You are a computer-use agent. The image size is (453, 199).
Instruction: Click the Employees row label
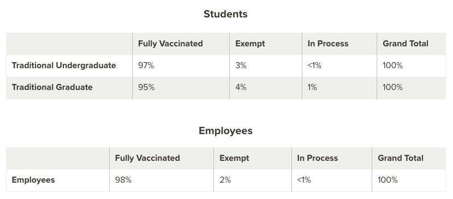33,180
